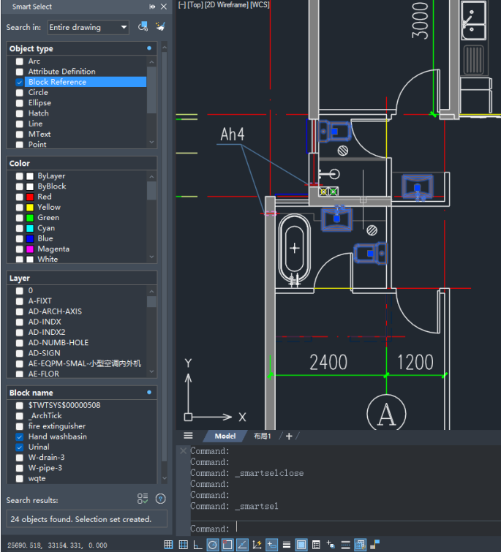Click the Smart Select panel auto-hide icon
501x552 pixels.
pos(152,7)
